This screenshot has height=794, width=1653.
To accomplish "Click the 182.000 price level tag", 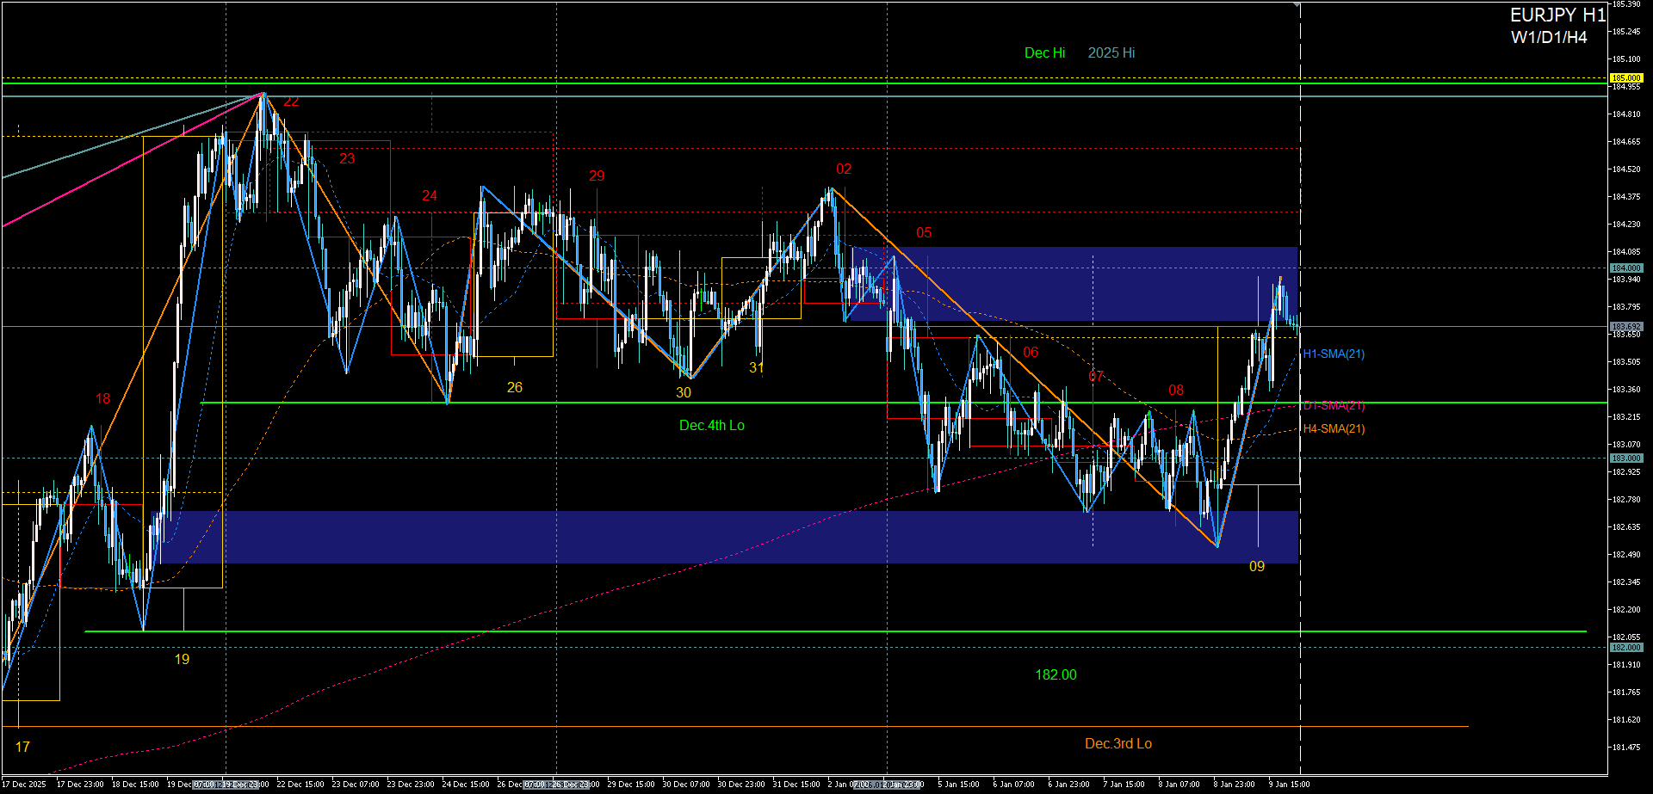I will pos(1625,648).
